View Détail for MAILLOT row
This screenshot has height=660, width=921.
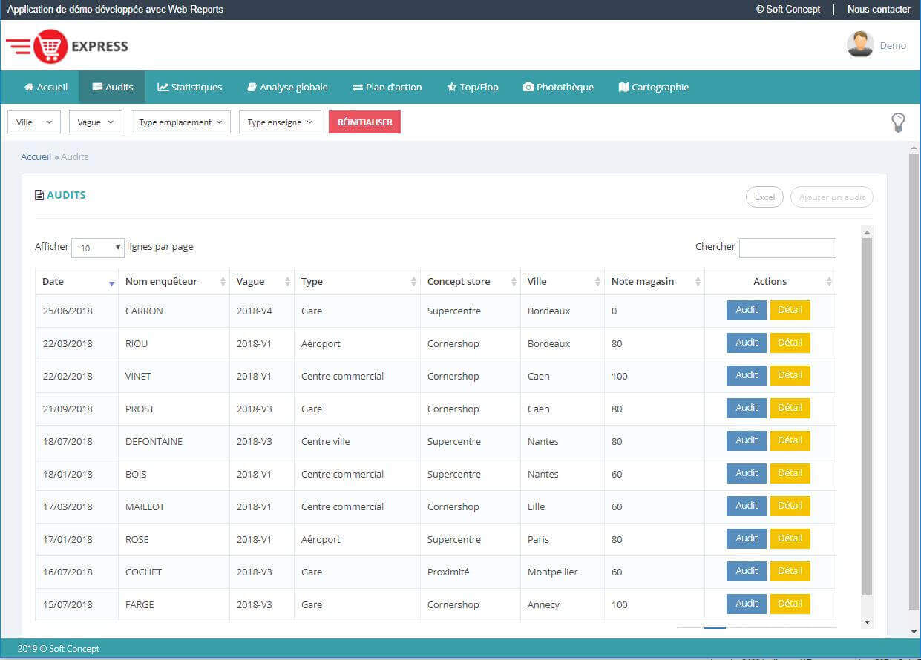pos(790,506)
